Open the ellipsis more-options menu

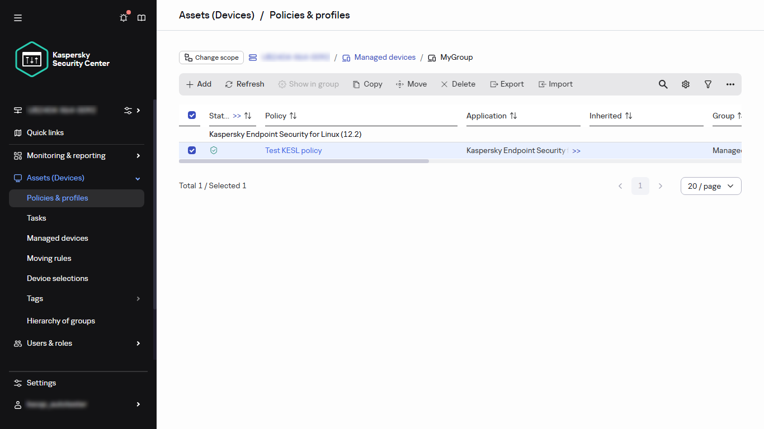pos(730,84)
